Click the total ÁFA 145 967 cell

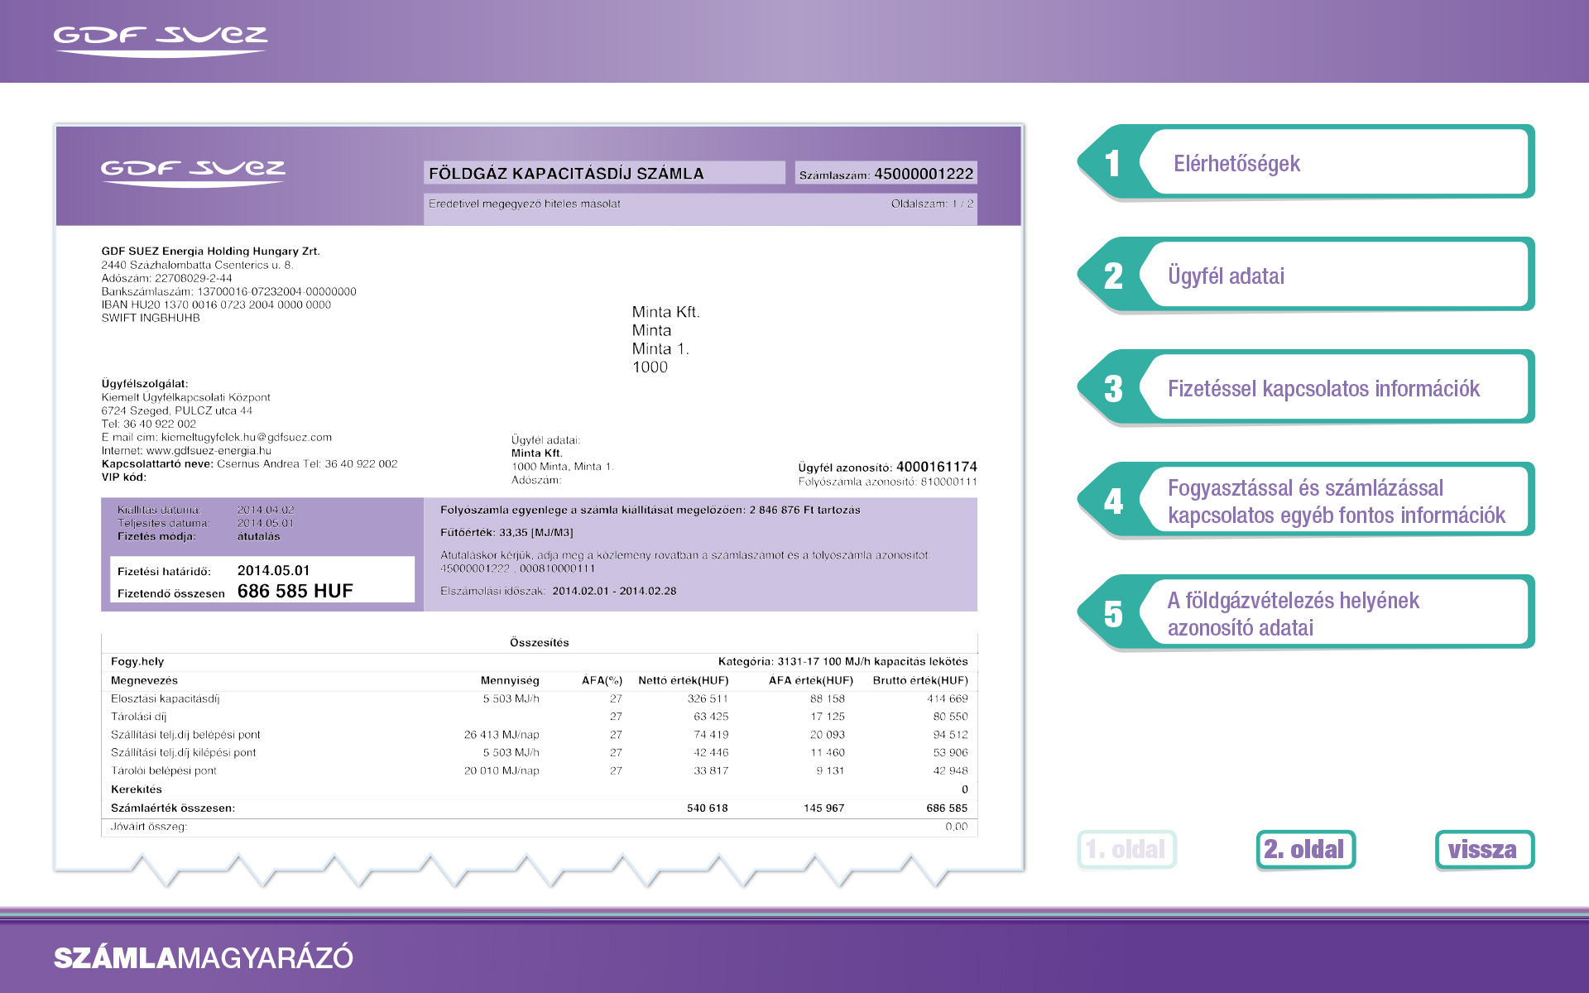click(823, 808)
